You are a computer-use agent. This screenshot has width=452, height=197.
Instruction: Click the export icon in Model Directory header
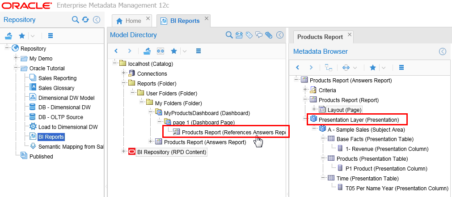(239, 35)
